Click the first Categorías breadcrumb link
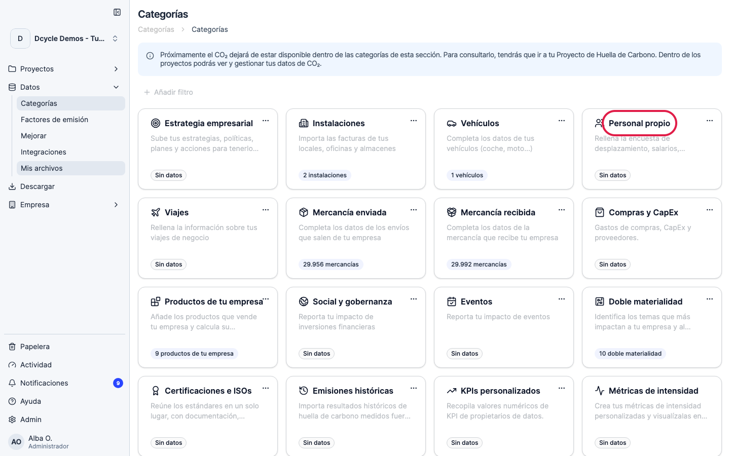The width and height of the screenshot is (730, 456). click(156, 29)
